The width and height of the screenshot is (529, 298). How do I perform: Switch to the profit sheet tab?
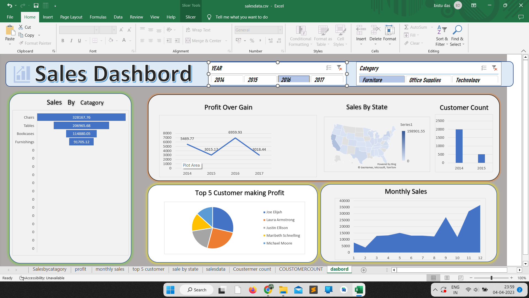pyautogui.click(x=80, y=269)
